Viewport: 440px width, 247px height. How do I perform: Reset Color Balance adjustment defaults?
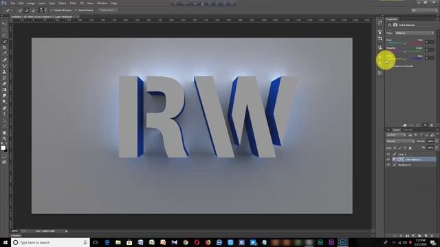[418, 125]
